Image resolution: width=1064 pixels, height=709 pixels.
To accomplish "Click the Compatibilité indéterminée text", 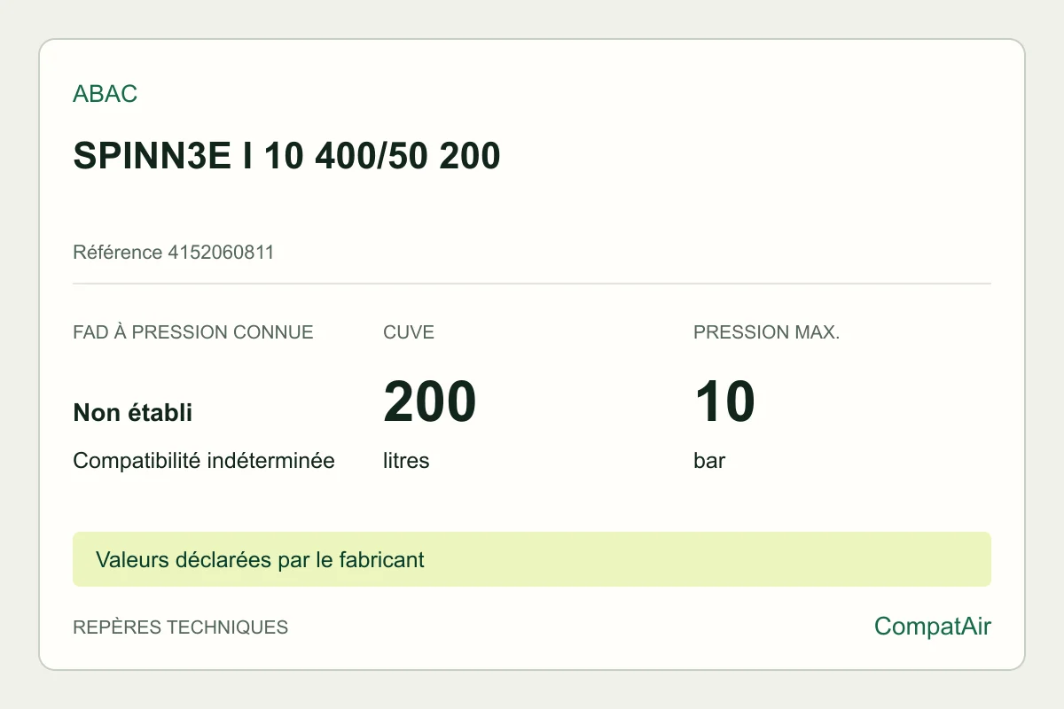I will click(204, 461).
